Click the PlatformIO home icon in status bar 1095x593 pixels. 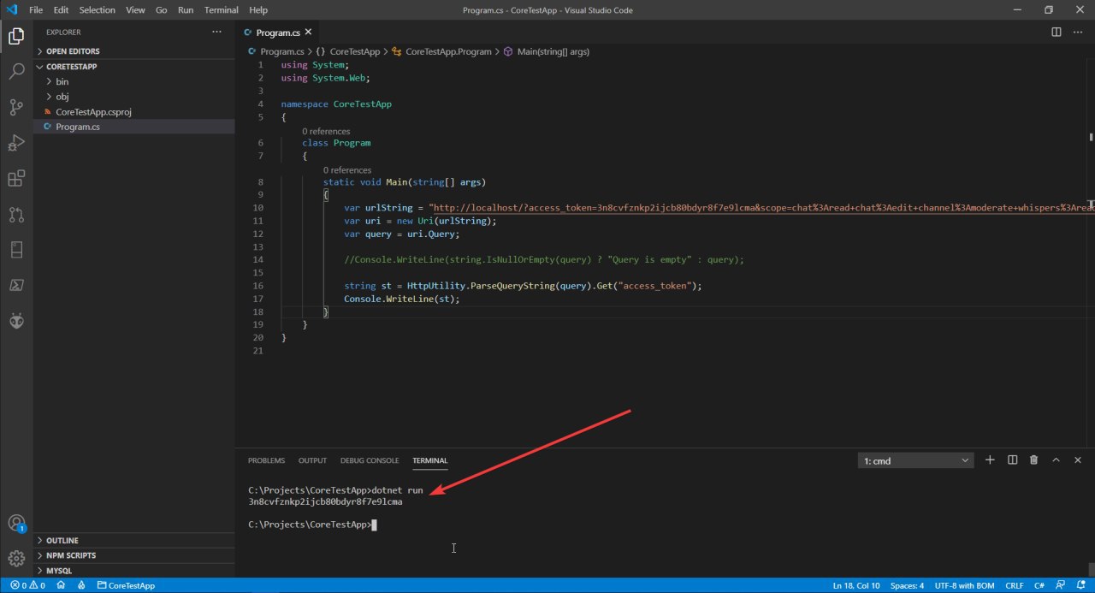coord(62,585)
